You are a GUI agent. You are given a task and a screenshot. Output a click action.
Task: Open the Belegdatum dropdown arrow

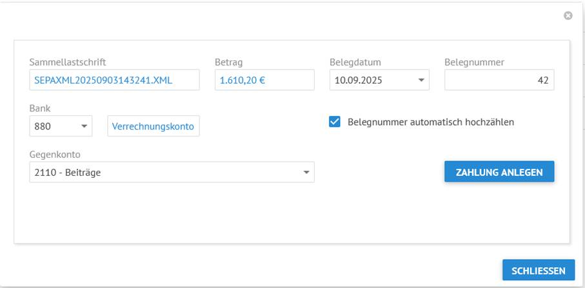tap(421, 81)
